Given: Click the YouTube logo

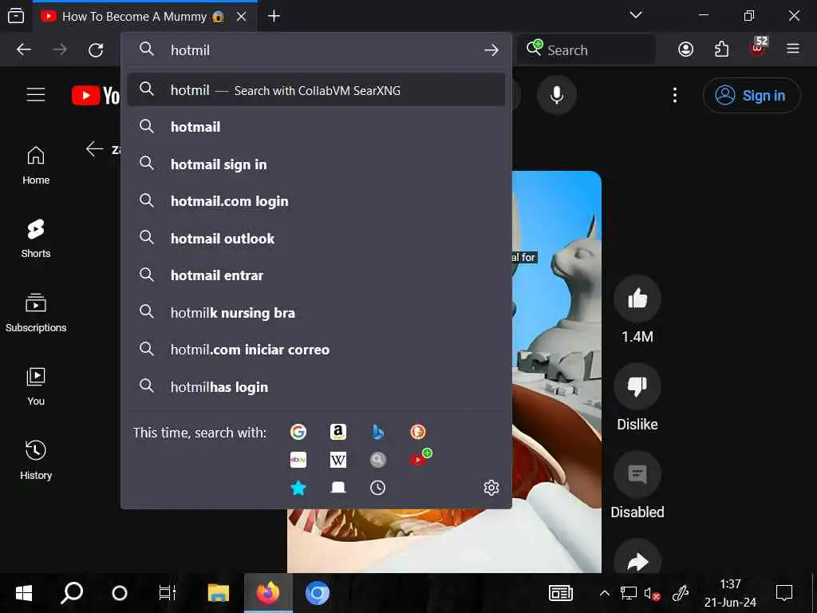Looking at the screenshot, I should [x=96, y=96].
